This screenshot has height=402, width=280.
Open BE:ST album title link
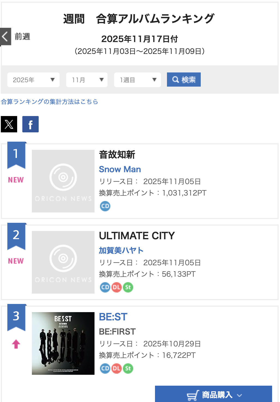click(x=113, y=317)
